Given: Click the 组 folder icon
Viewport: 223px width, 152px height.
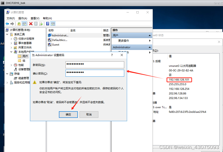Looking at the screenshot, I should [20, 61].
